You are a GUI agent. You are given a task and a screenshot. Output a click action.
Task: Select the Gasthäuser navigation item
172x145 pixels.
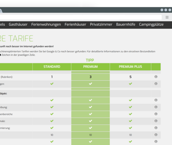18,25
